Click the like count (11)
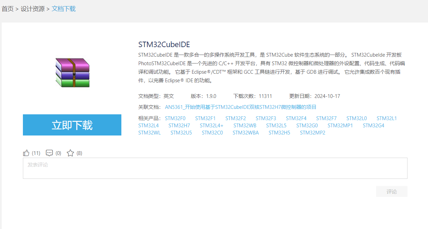 point(36,153)
